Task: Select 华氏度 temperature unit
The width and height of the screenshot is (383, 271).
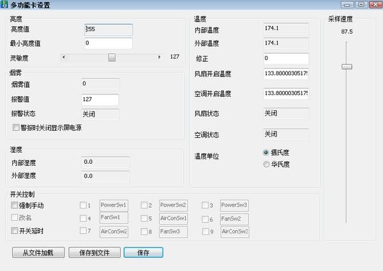Action: 266,165
